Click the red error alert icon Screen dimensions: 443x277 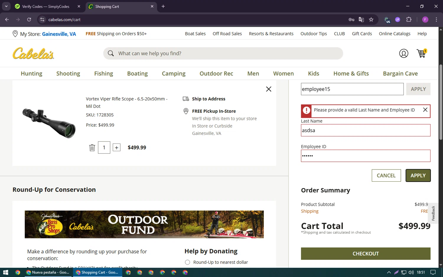307,111
